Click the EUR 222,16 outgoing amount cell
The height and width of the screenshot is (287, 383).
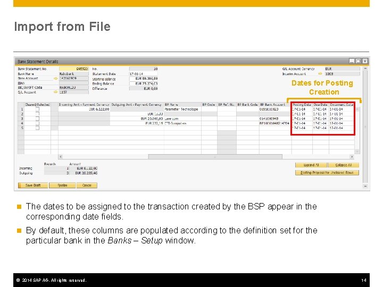coord(137,123)
